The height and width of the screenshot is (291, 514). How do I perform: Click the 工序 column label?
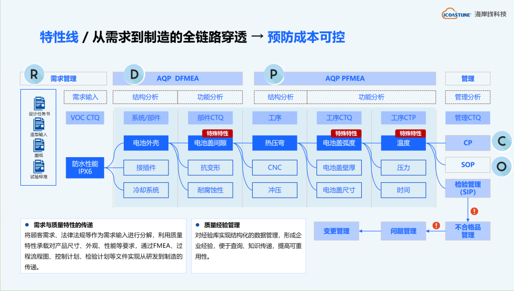point(275,118)
